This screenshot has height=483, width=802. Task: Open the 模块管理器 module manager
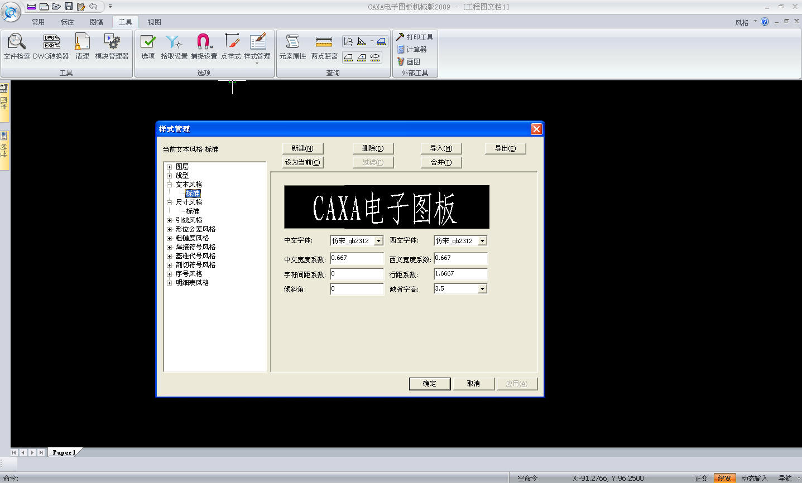112,47
